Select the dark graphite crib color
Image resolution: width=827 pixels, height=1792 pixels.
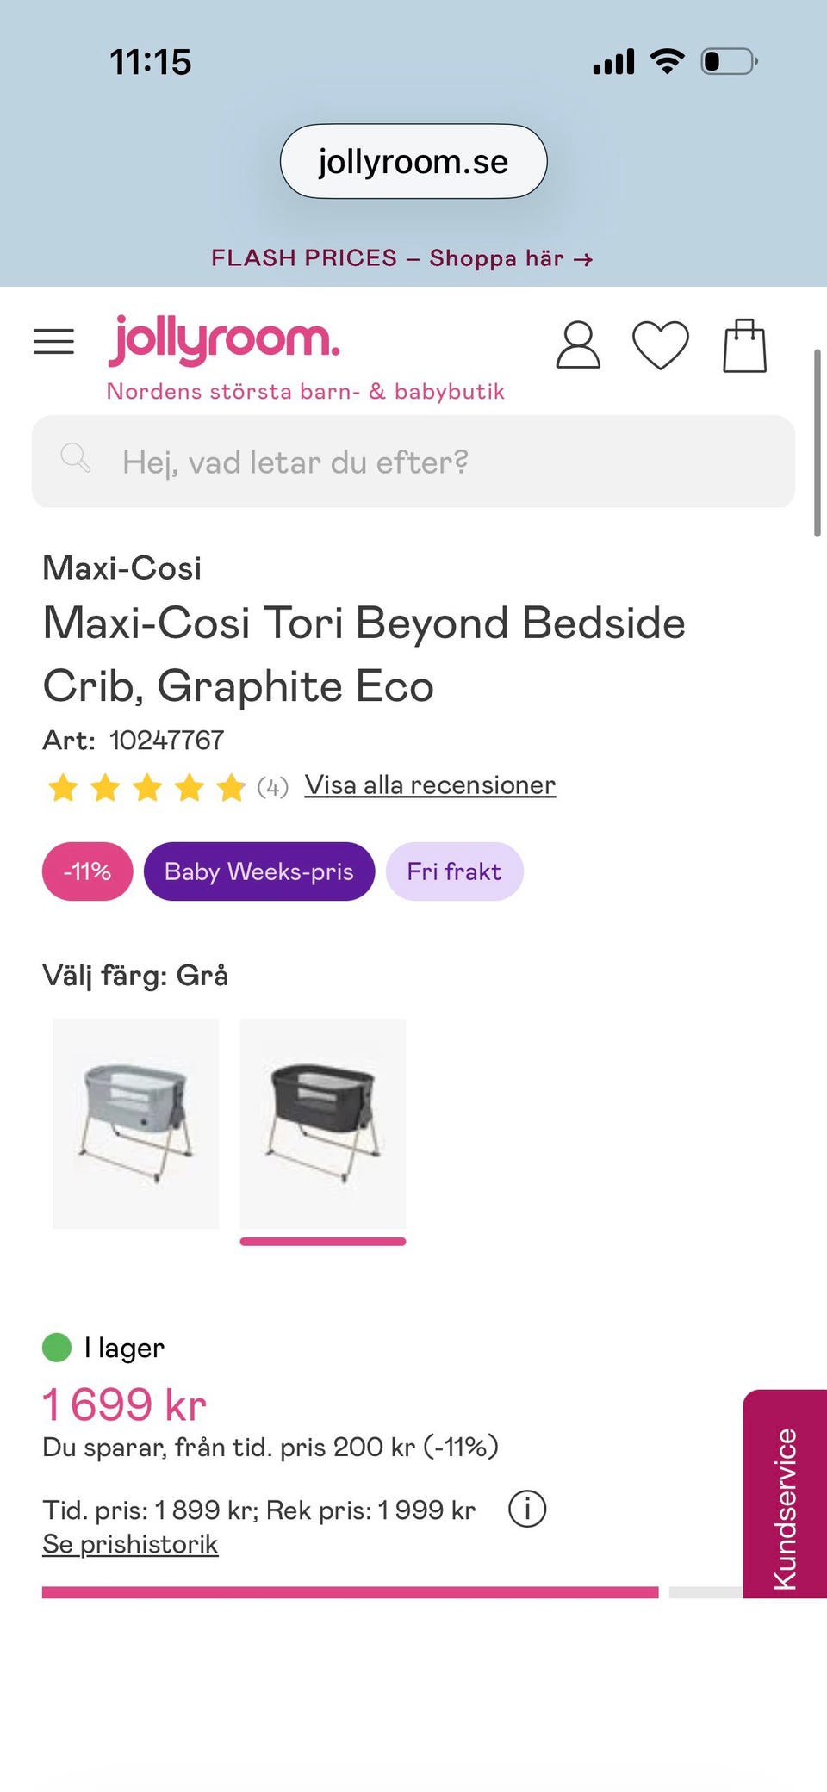point(322,1123)
